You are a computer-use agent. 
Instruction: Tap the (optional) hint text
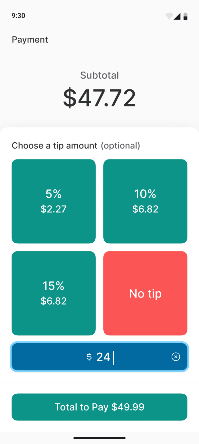[120, 146]
